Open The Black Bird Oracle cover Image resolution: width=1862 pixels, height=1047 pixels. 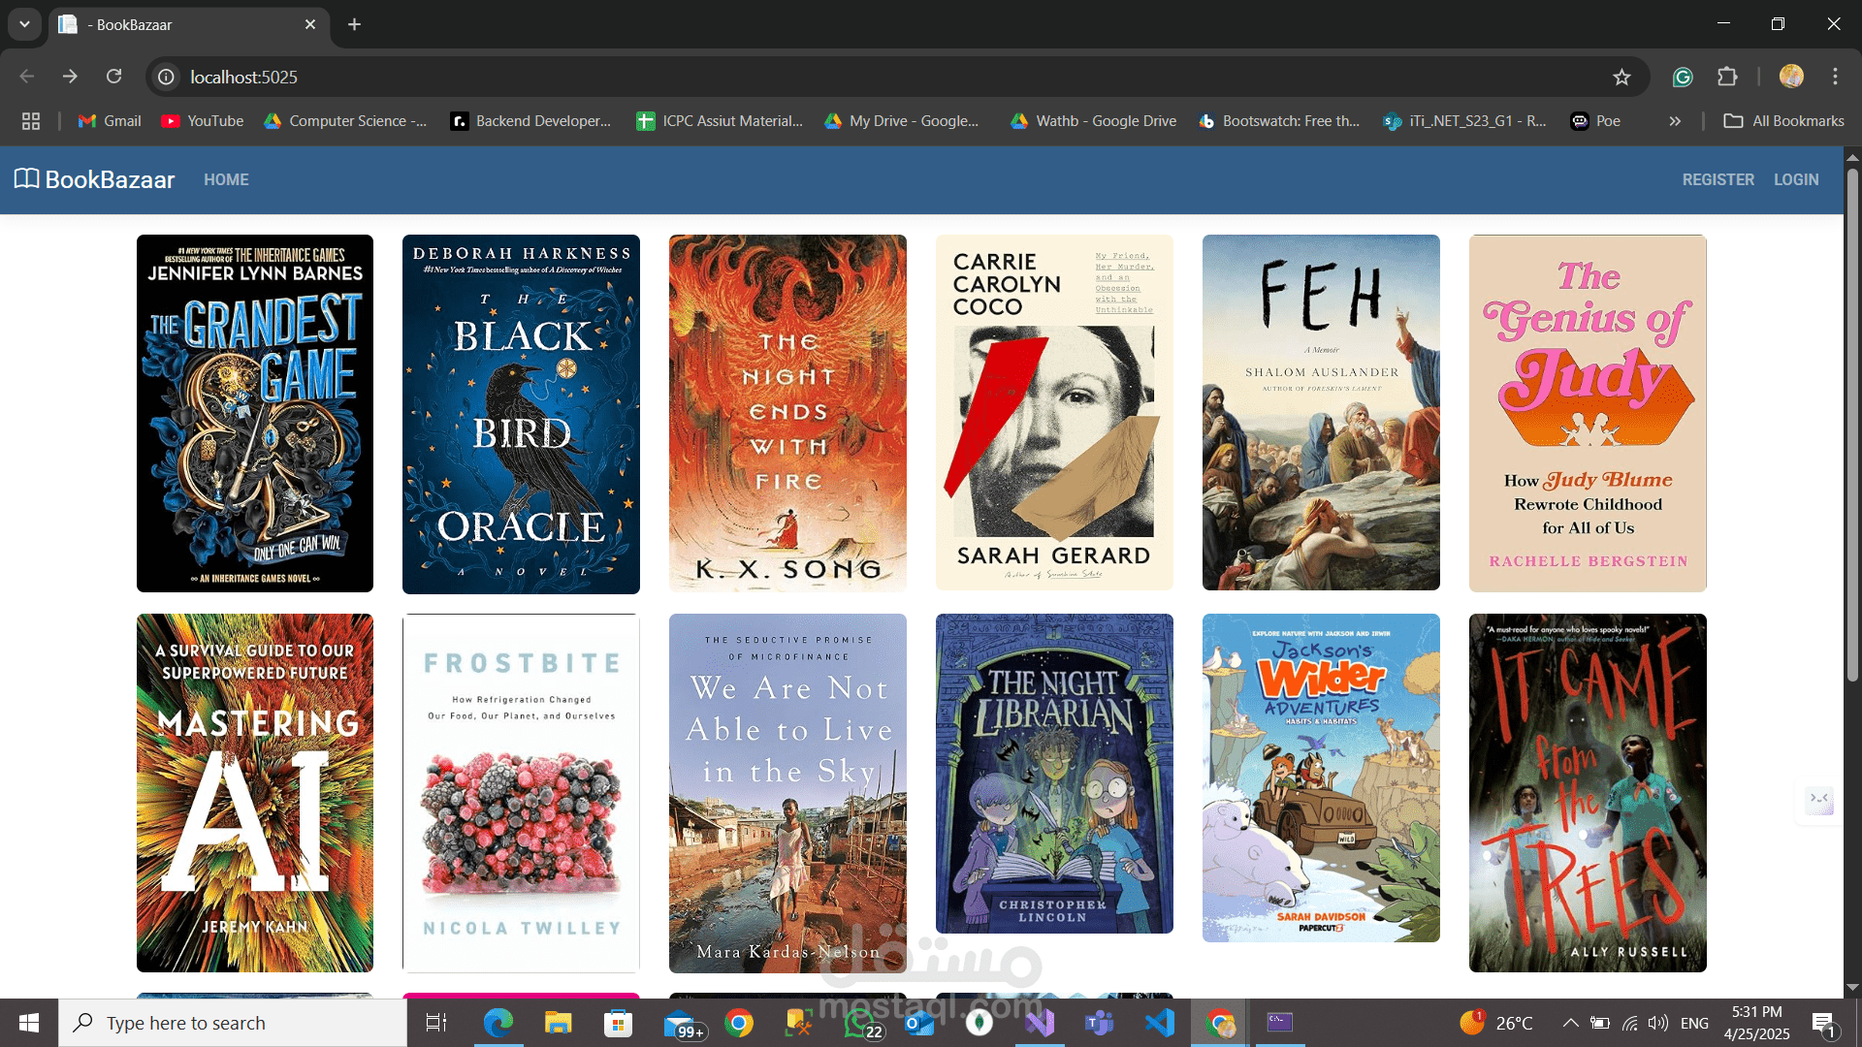pyautogui.click(x=521, y=414)
